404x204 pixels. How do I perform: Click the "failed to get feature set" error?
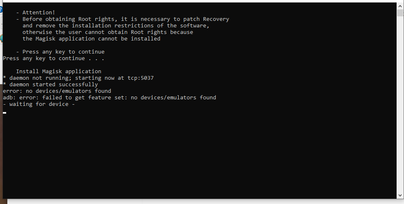[84, 97]
